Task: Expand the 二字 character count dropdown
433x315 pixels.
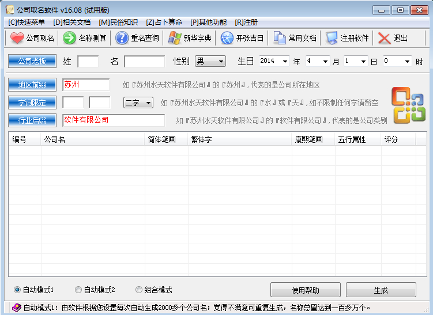Action: coord(138,103)
